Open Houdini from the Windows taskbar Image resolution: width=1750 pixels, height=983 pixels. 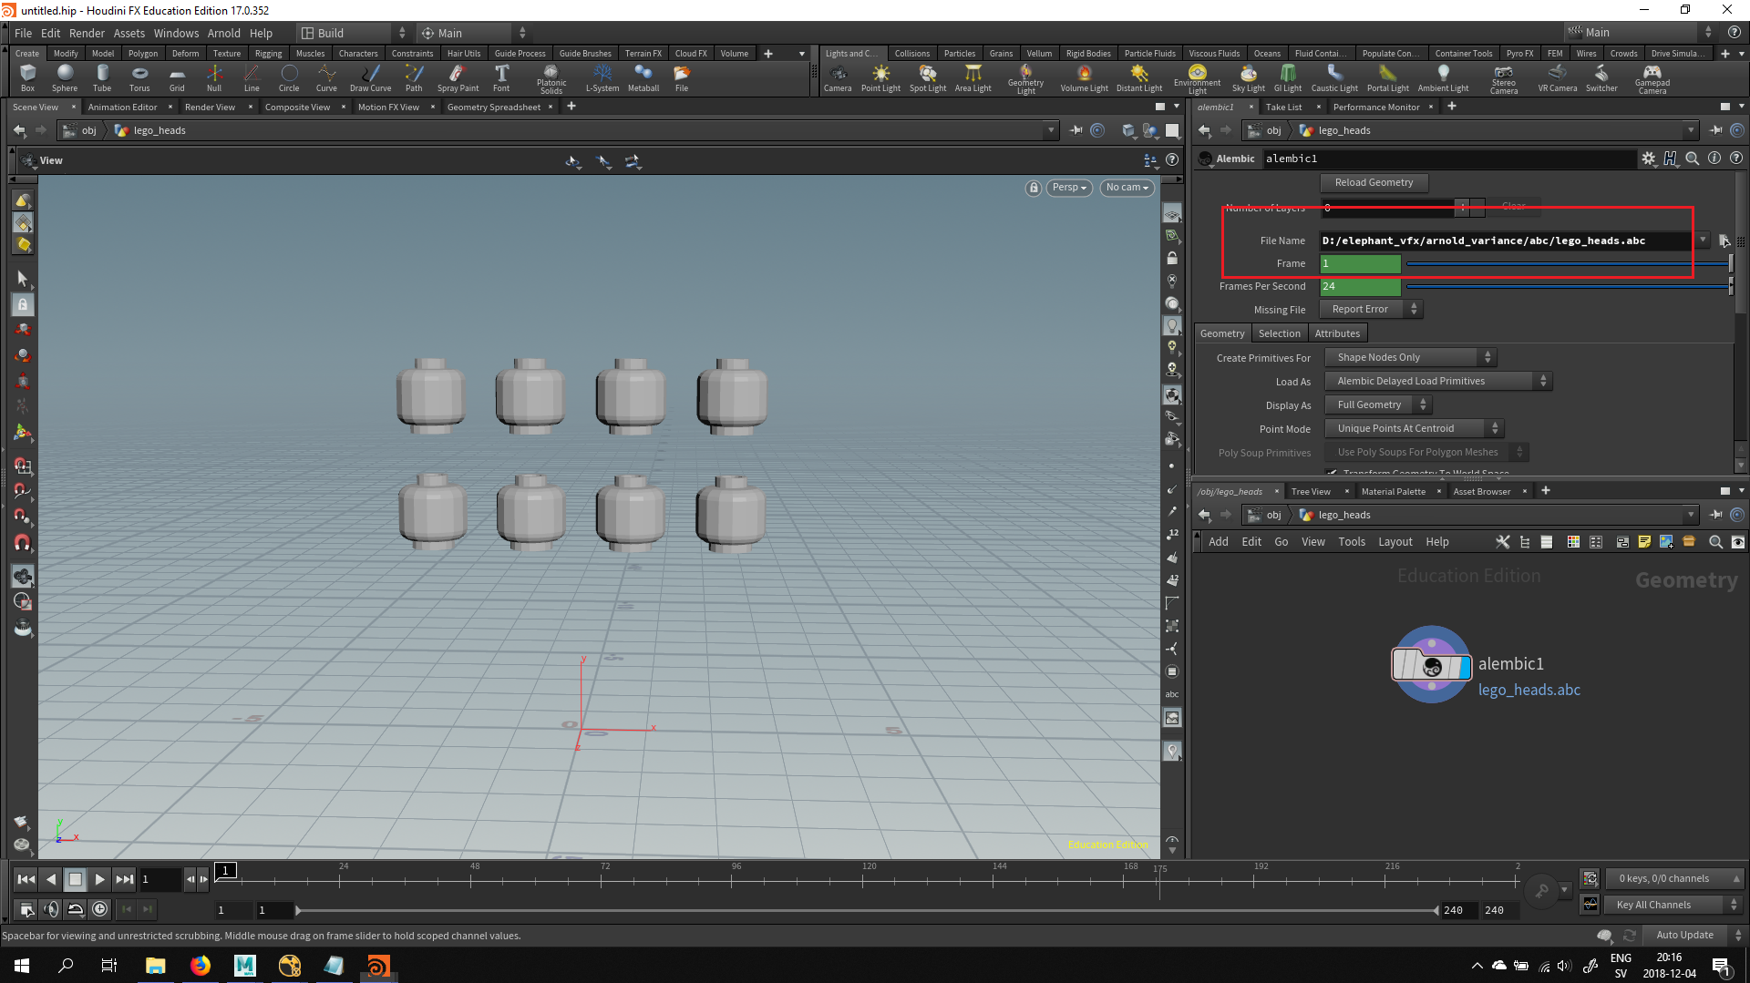[x=378, y=965]
